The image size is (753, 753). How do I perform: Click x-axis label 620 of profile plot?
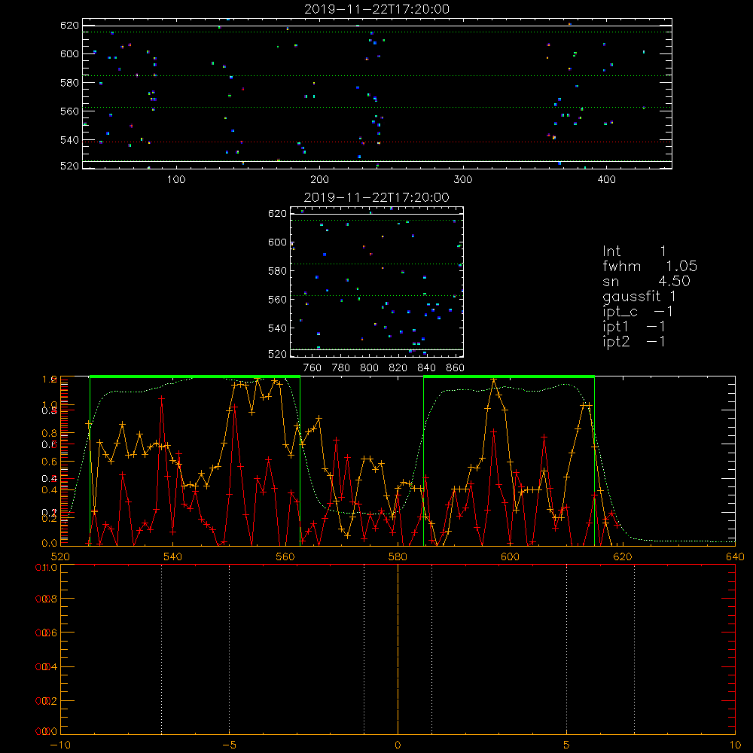click(x=623, y=556)
